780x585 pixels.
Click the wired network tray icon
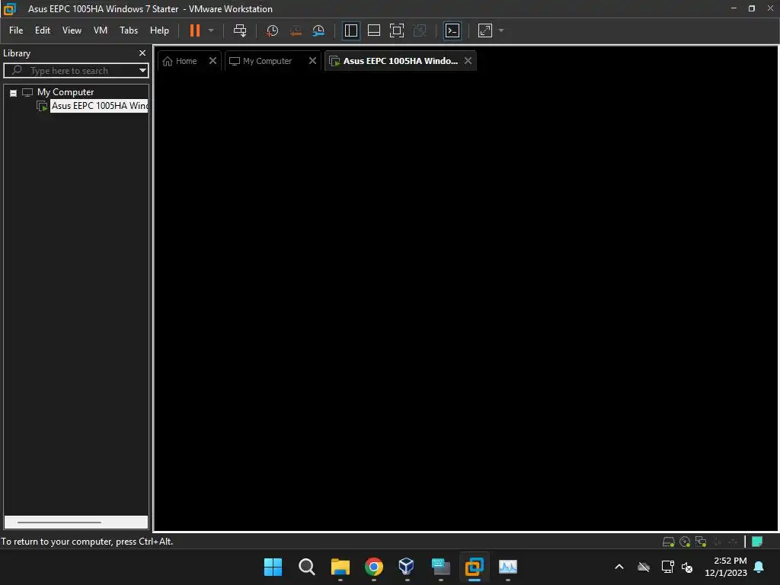[667, 567]
